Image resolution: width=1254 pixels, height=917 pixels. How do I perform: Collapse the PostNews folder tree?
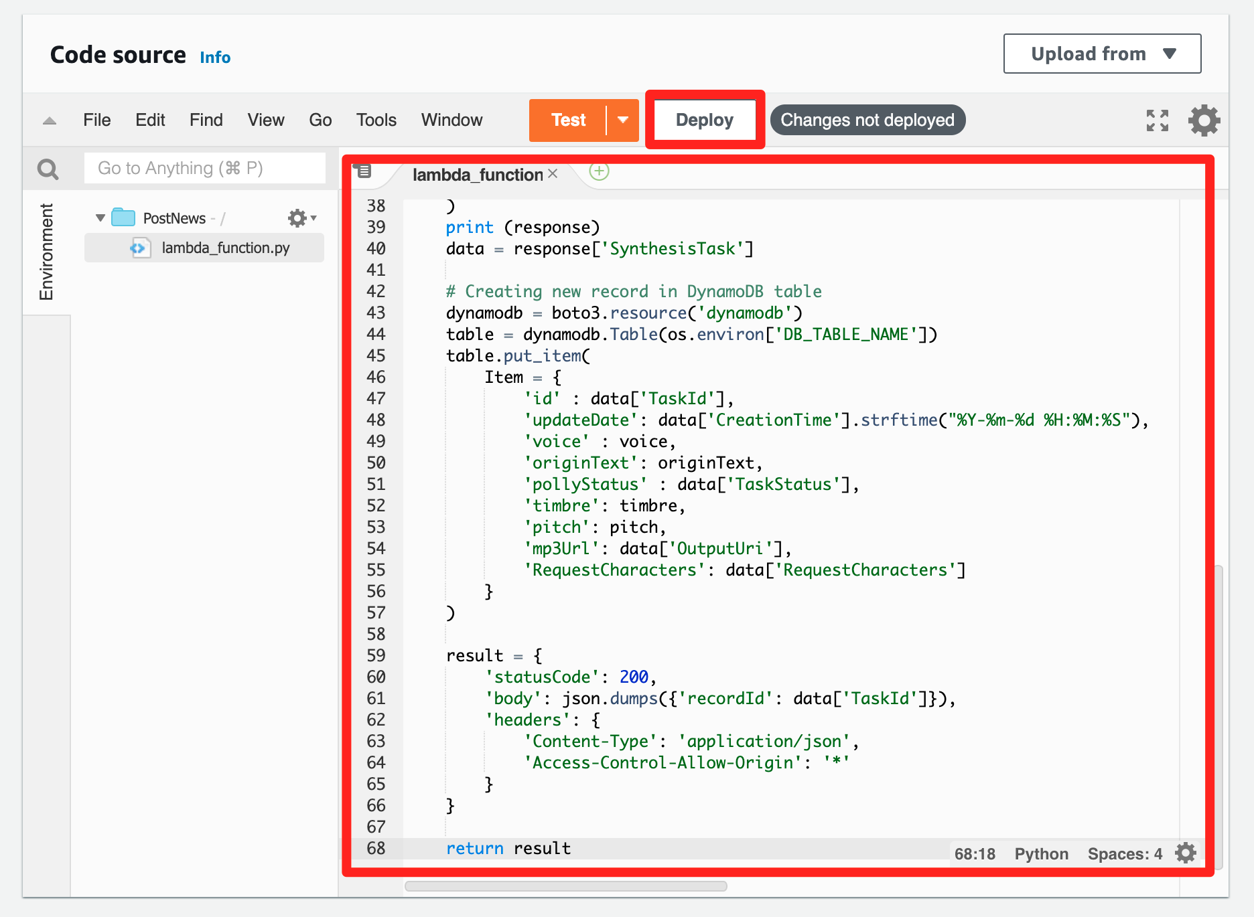(100, 218)
